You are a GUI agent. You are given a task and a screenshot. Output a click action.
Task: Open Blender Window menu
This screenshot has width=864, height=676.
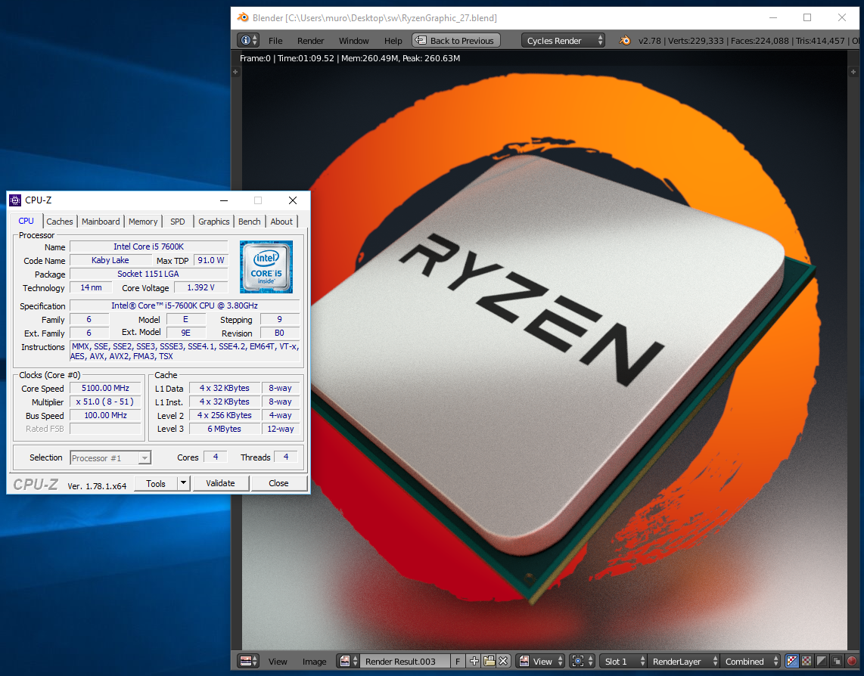tap(354, 41)
